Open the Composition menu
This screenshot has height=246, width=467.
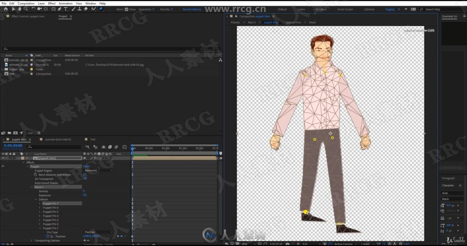pos(26,3)
